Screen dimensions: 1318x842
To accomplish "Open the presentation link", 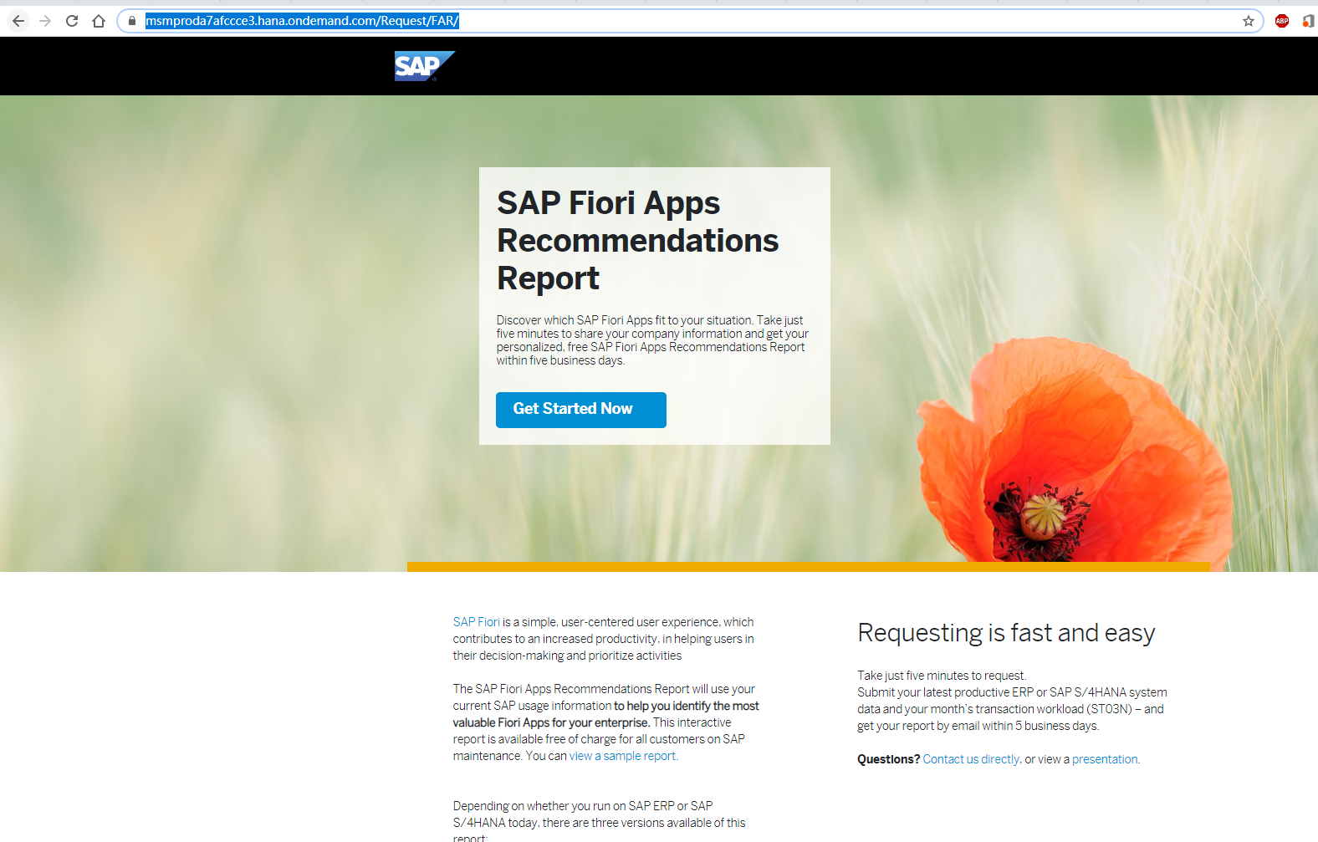I will pos(1105,759).
